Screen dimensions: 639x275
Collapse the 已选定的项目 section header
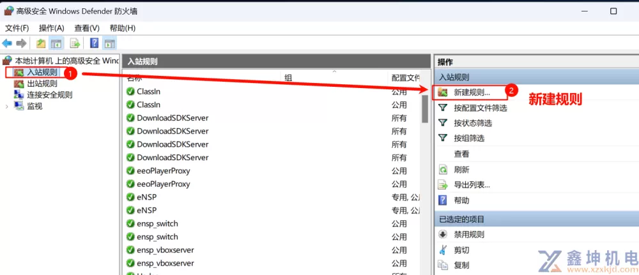point(537,219)
